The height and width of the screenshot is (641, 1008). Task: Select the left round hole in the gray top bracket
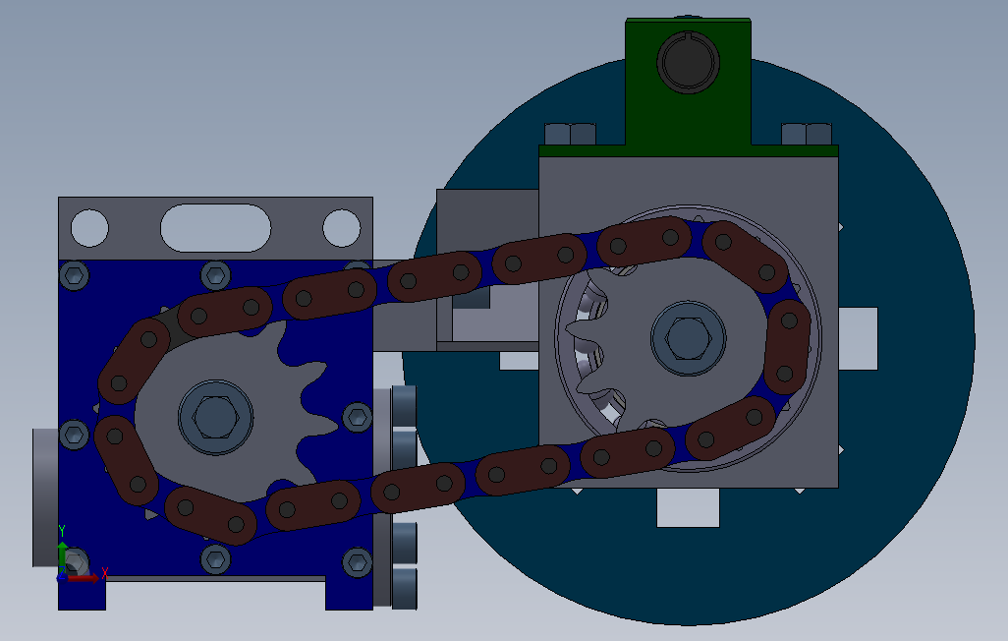89,228
